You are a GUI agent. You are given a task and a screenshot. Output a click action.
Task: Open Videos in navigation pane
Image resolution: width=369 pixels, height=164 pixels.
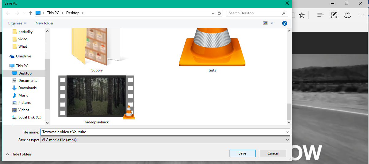[x=24, y=110]
